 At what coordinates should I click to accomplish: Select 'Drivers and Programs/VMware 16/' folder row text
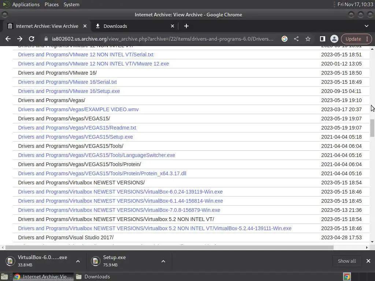coord(57,73)
